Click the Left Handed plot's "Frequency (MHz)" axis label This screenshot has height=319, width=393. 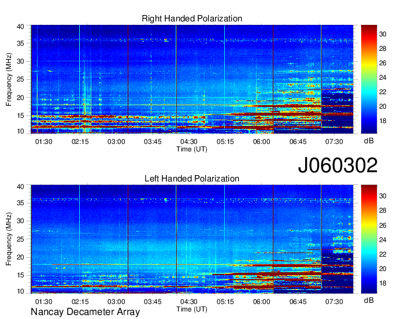[x=9, y=239]
